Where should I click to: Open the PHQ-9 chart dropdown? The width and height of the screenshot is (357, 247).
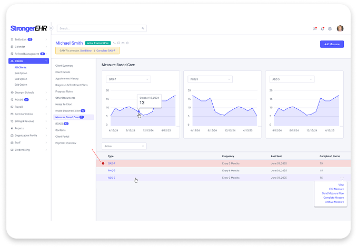[x=210, y=79]
